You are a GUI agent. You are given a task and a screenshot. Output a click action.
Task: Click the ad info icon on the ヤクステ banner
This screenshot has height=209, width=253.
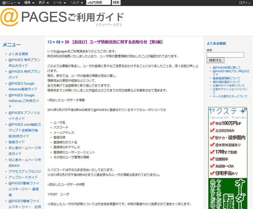pyautogui.click(x=246, y=109)
